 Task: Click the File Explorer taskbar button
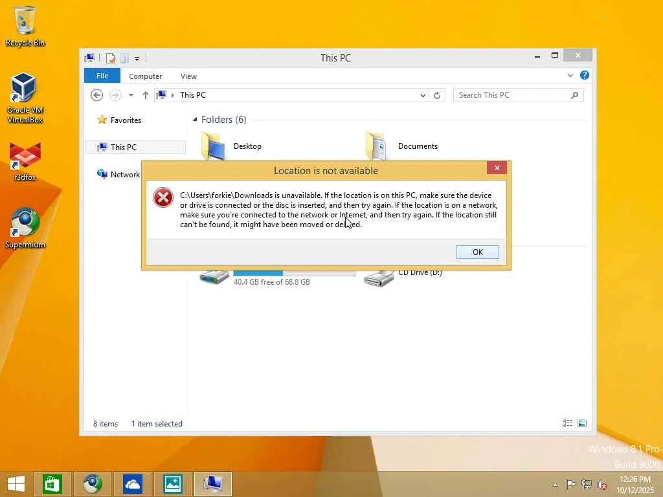tap(213, 484)
